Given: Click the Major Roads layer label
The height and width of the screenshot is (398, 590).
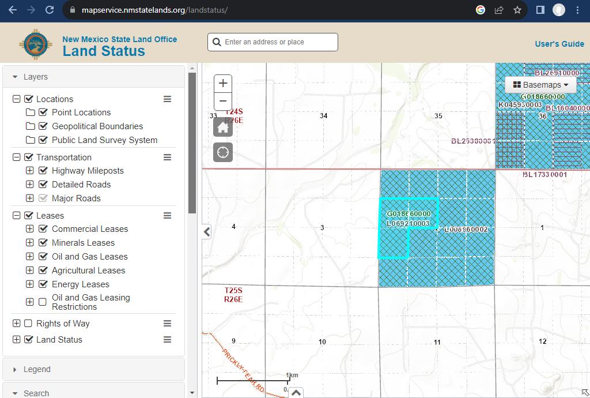Looking at the screenshot, I should tap(77, 198).
